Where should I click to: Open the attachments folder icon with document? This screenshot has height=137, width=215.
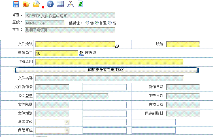coord(36,4)
